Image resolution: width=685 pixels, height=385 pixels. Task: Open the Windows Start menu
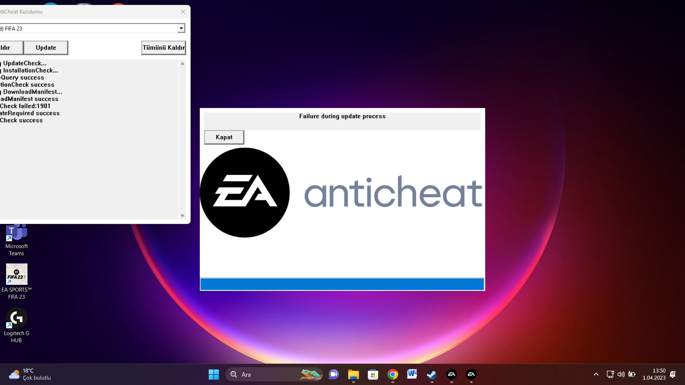point(214,374)
